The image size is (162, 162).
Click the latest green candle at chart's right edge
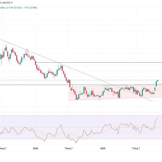coord(158,80)
